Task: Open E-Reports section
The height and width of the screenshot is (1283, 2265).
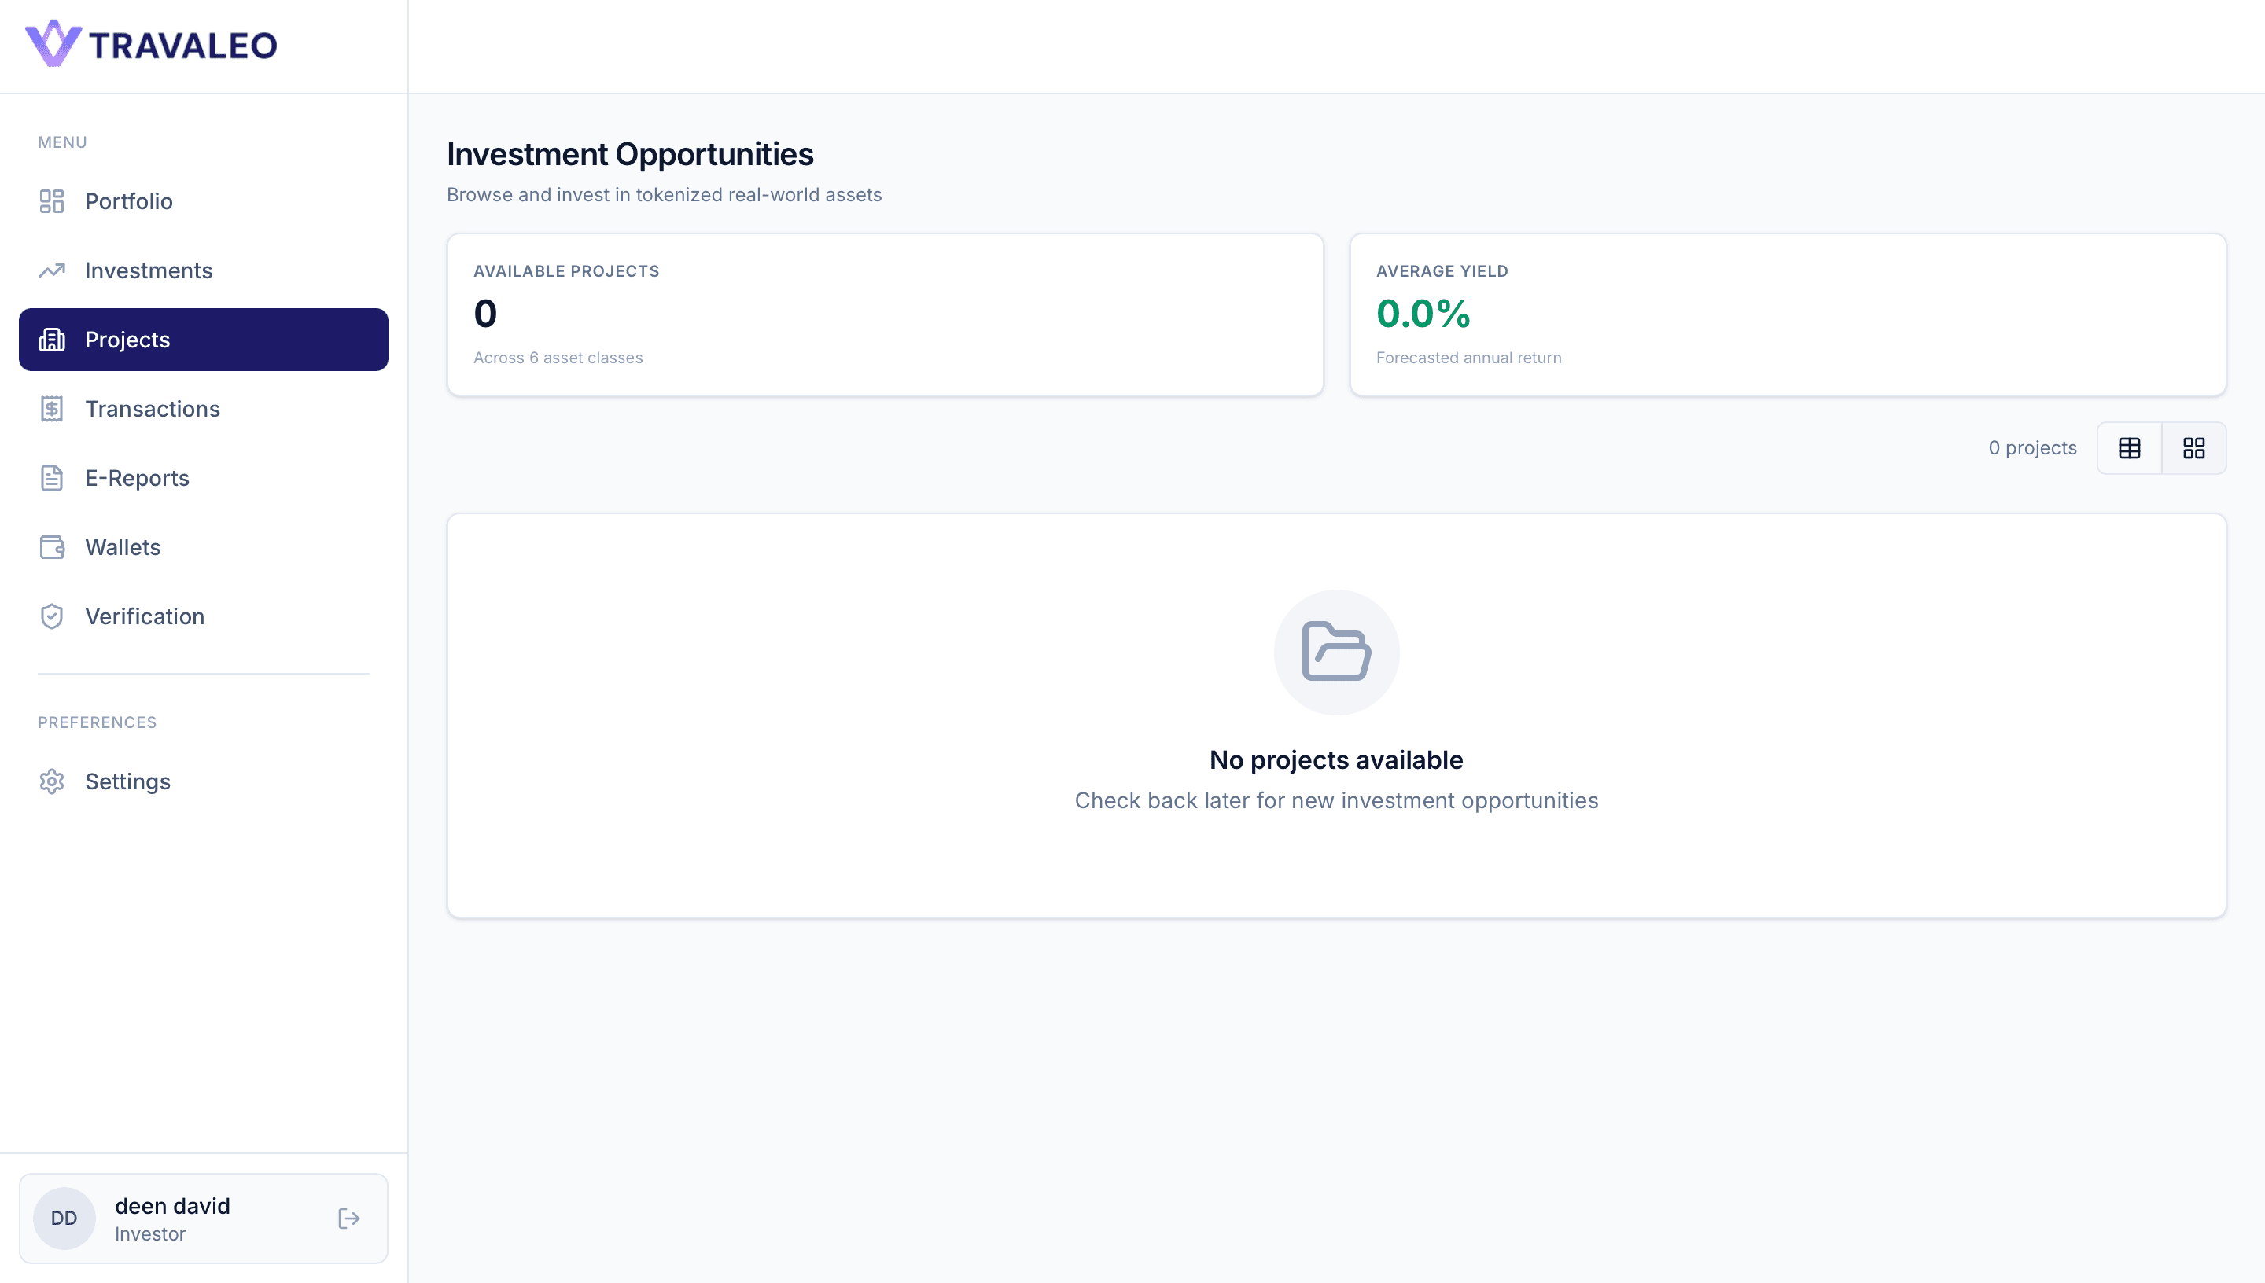Action: pos(204,478)
